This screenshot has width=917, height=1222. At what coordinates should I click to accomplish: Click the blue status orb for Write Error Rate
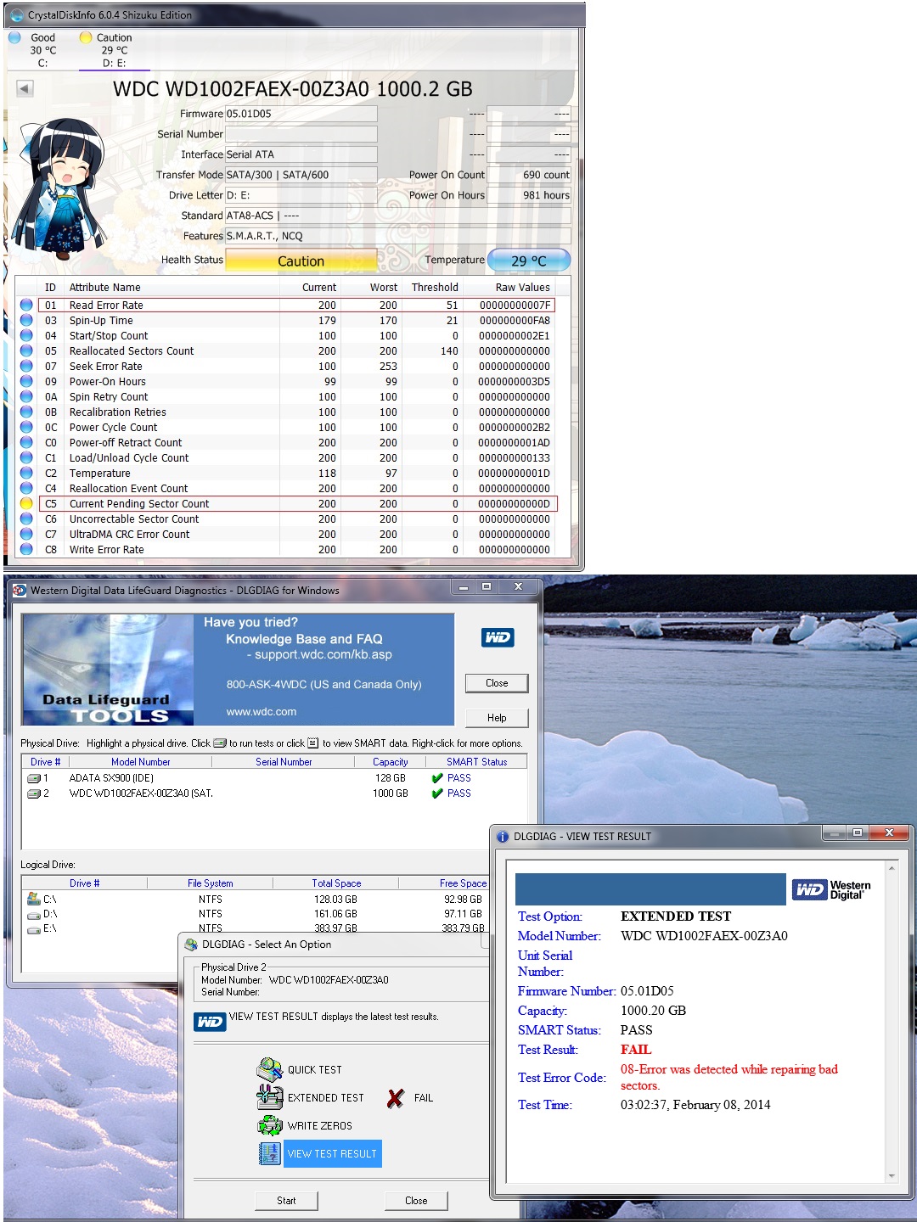[x=26, y=550]
